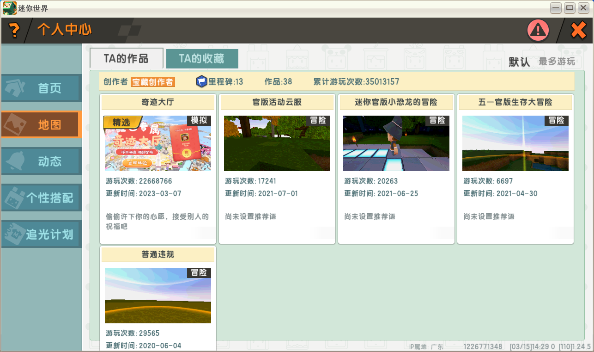Screen dimensions: 594x352
Task: Click the 迷你官版小恐龙的冒险 card title
Action: (396, 102)
